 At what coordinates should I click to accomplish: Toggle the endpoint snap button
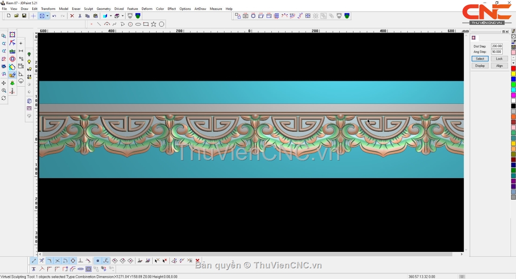pos(34,261)
